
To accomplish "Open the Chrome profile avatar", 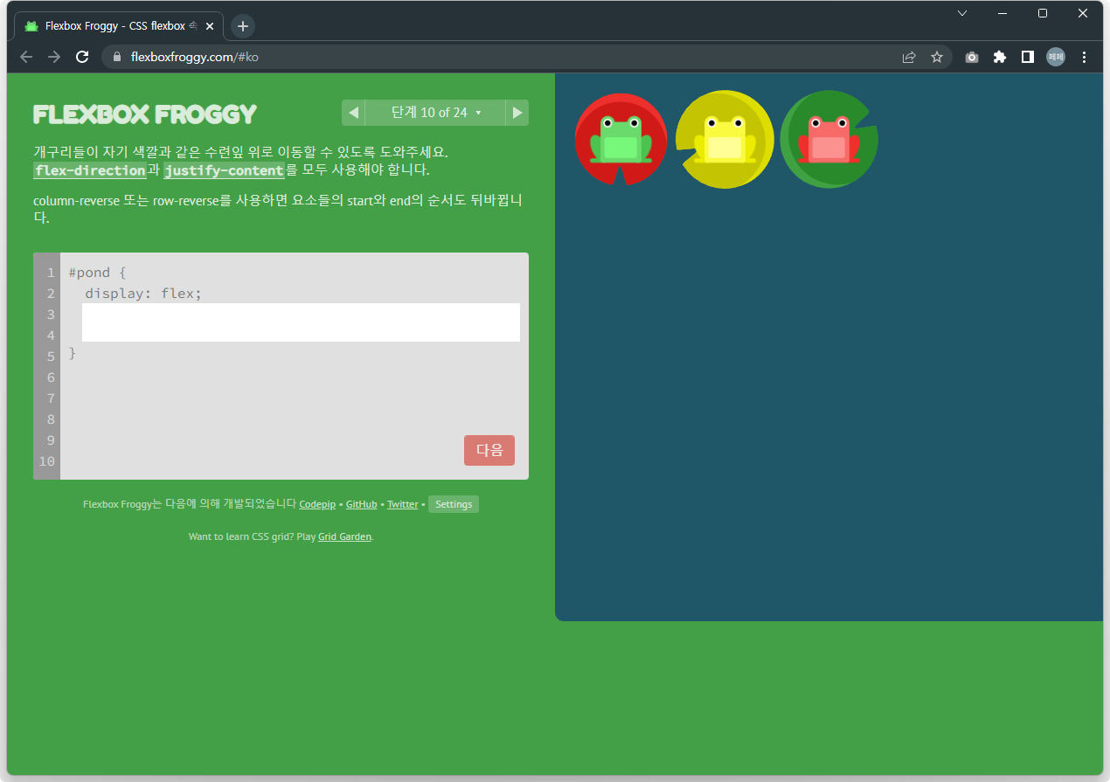I will (x=1056, y=57).
